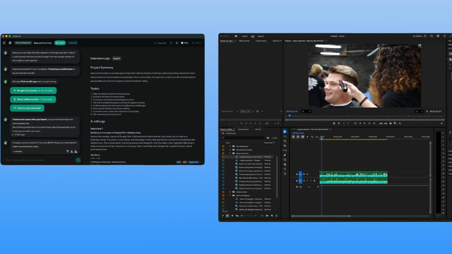
Task: Click the video clip on track V1
Action: pos(353,174)
